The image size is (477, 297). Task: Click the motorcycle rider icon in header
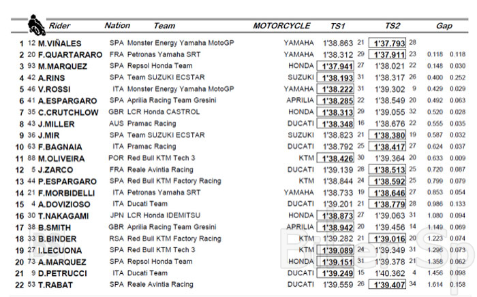click(35, 26)
